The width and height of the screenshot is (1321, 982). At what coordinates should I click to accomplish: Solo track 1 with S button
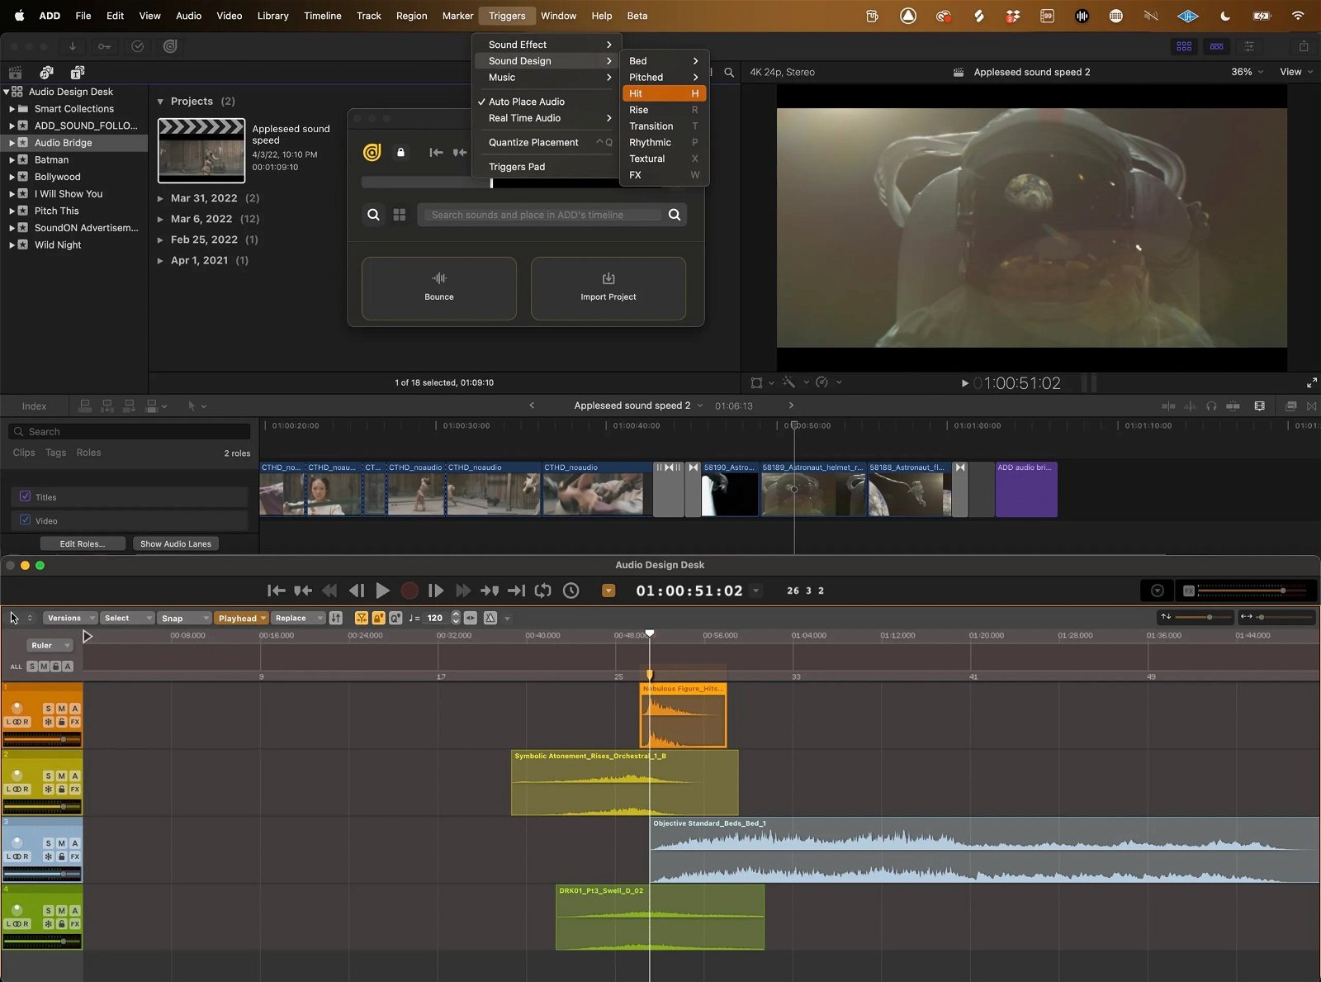[x=48, y=709]
